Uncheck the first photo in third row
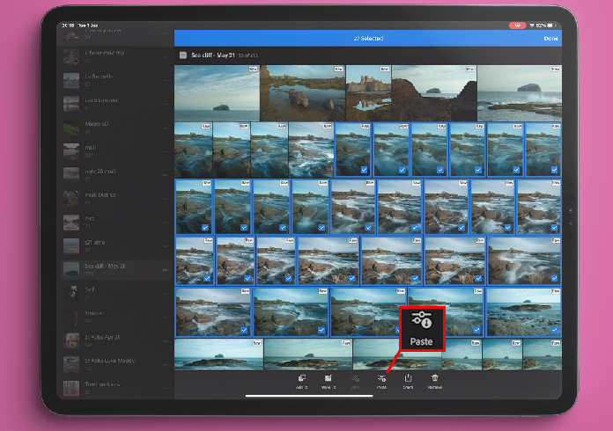 pos(194,208)
